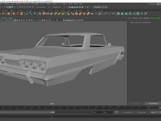Switch to the TURTLE shelf tab
Viewport: 161px width, 121px height.
tap(88, 10)
